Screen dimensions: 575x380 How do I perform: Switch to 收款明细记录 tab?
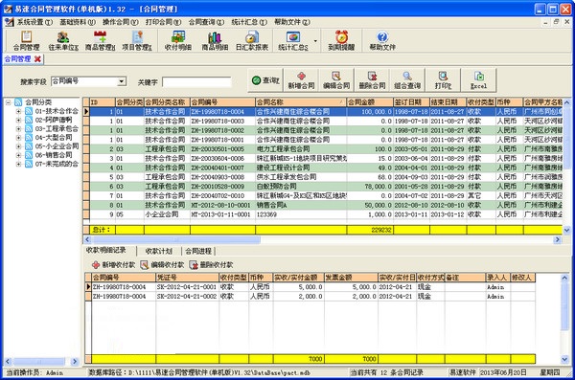(x=106, y=250)
